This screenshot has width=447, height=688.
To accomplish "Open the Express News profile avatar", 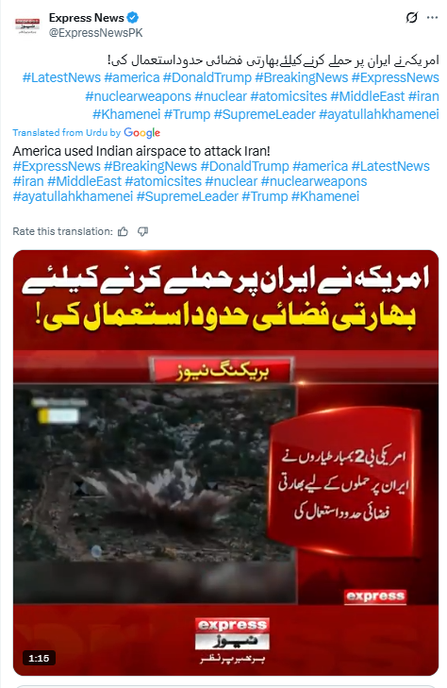I will 27,25.
